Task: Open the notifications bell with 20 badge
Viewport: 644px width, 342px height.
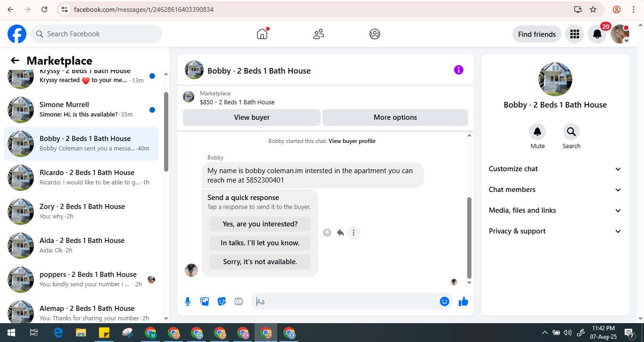Action: tap(597, 34)
